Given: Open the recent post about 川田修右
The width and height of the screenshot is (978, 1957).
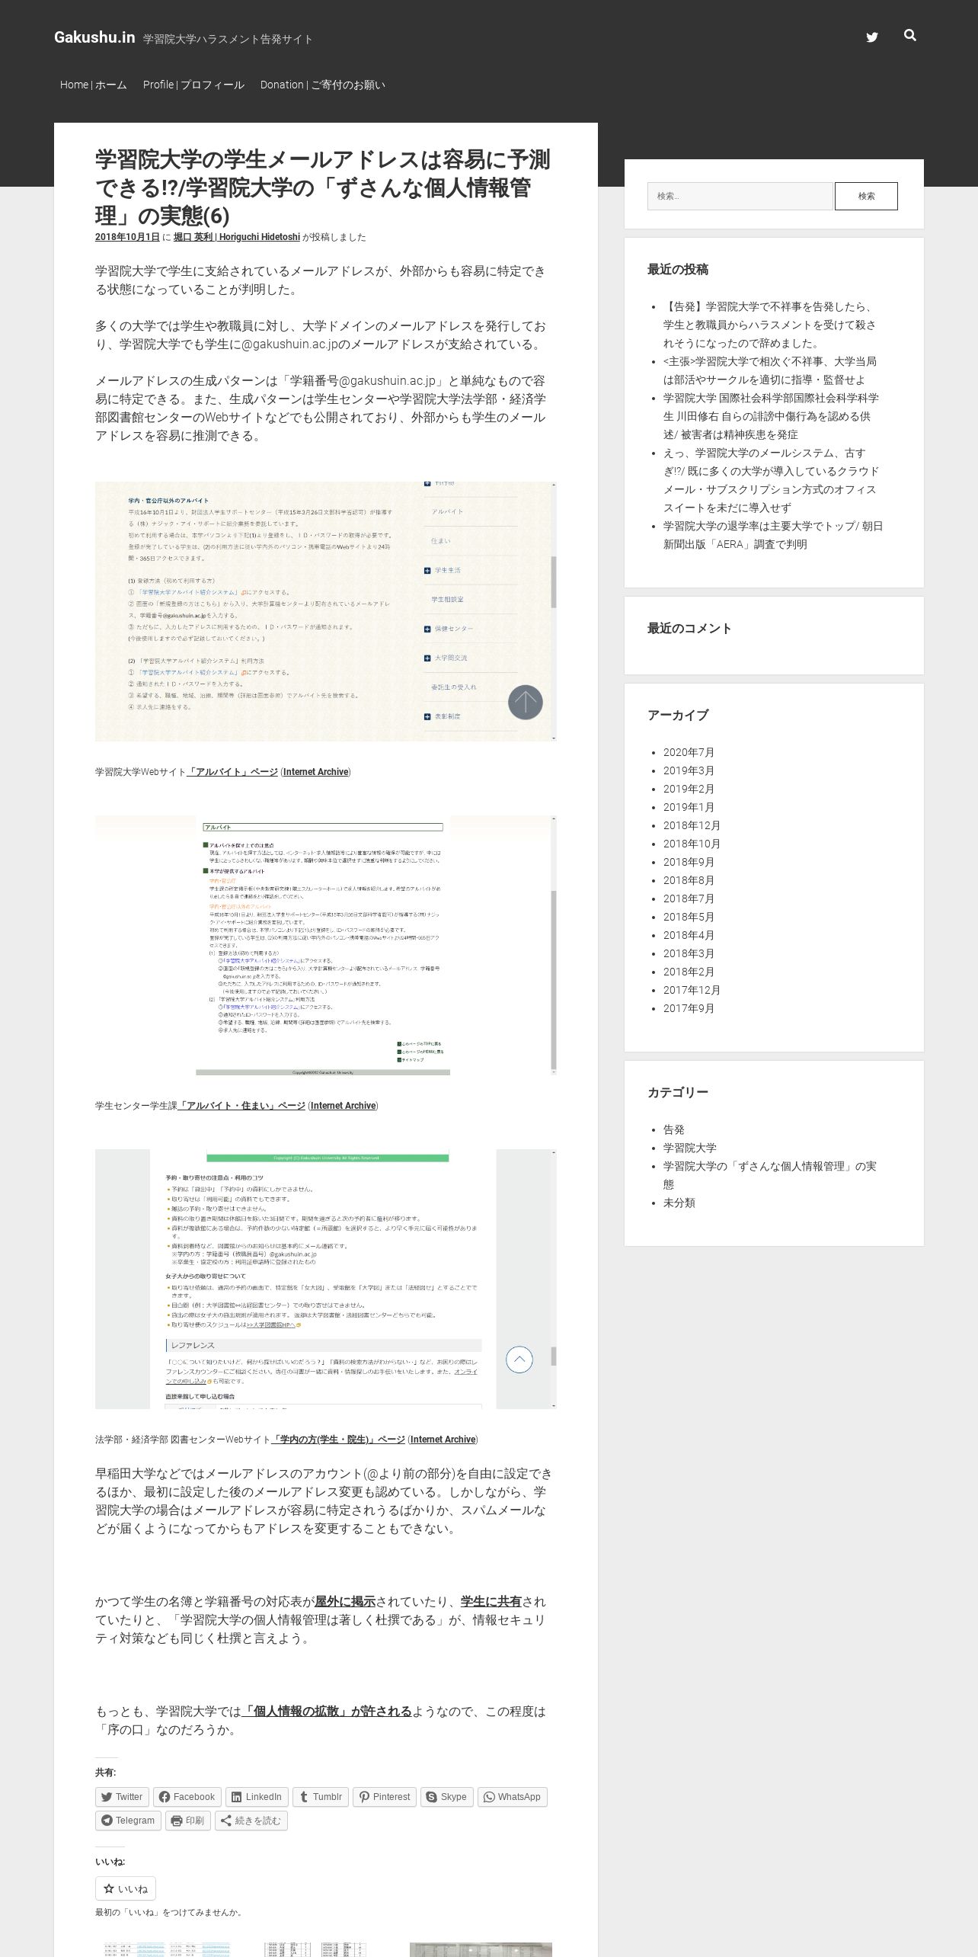Looking at the screenshot, I should click(x=771, y=416).
